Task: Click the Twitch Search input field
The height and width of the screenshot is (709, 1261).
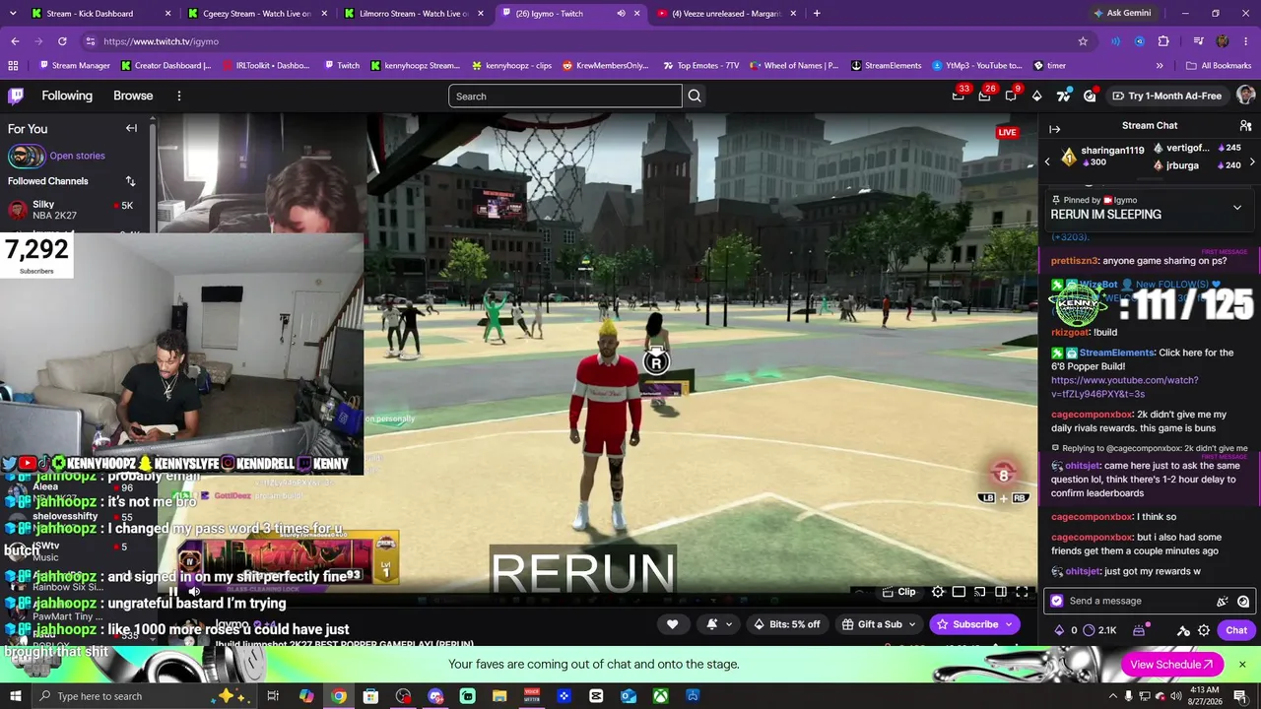Action: [x=564, y=96]
